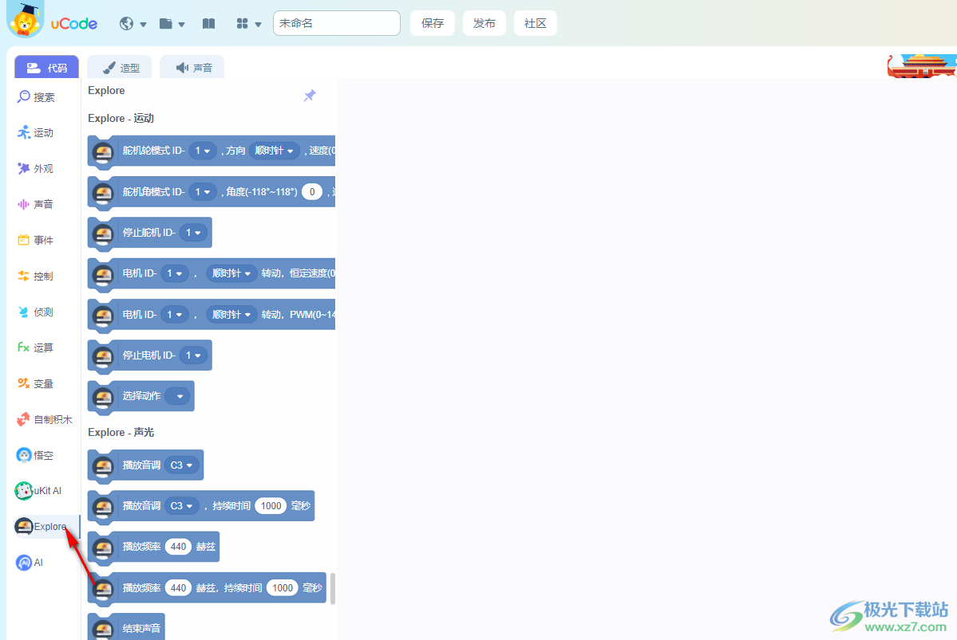Image resolution: width=957 pixels, height=640 pixels.
Task: Open the language globe dropdown
Action: point(132,23)
